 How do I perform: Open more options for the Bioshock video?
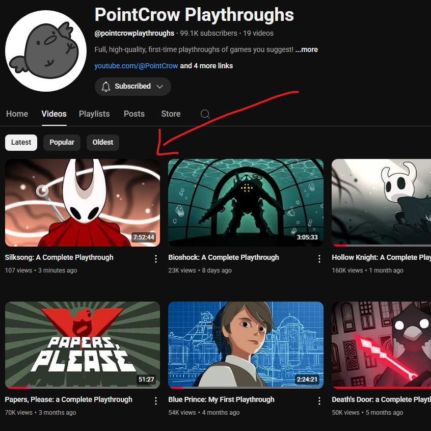click(319, 258)
